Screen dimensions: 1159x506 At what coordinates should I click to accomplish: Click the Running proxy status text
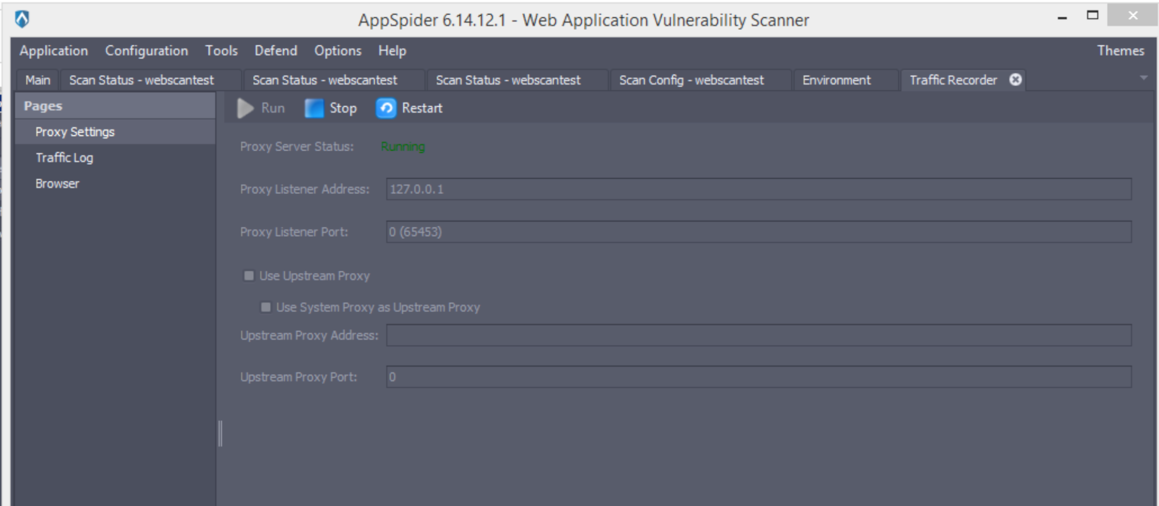pyautogui.click(x=403, y=147)
